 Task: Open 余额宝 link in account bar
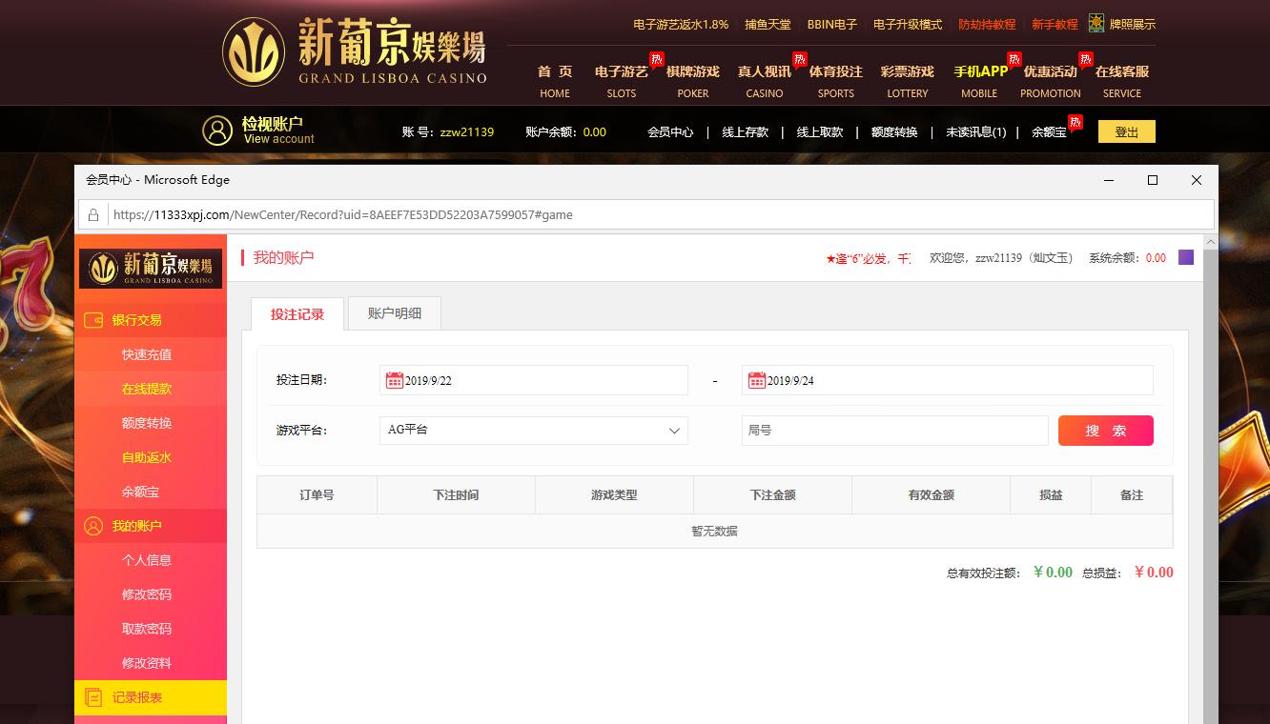1049,132
